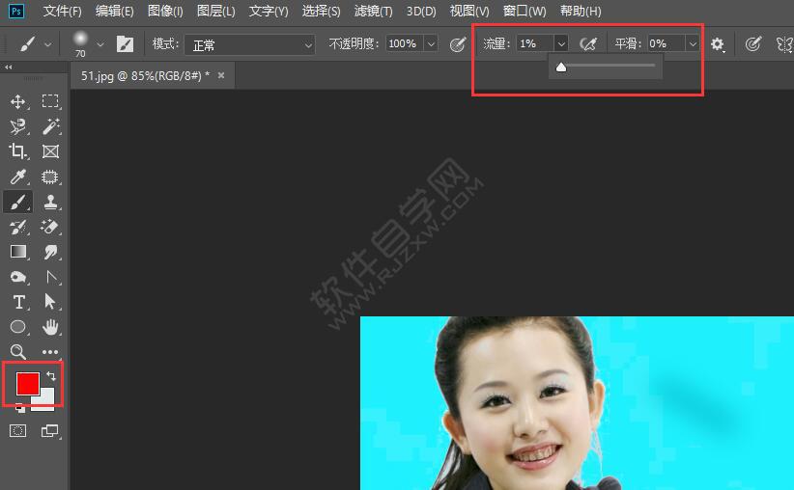Click the brush size 70 preview
Image resolution: width=794 pixels, height=490 pixels.
(x=80, y=44)
